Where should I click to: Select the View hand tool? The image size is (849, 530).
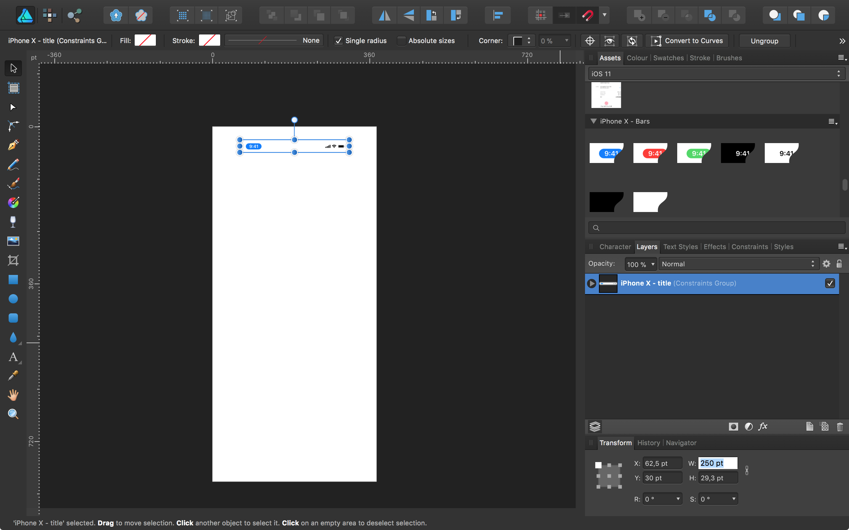[13, 395]
